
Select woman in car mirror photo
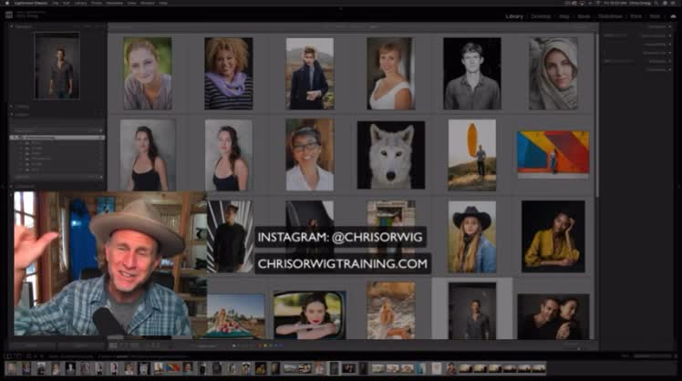pos(310,314)
